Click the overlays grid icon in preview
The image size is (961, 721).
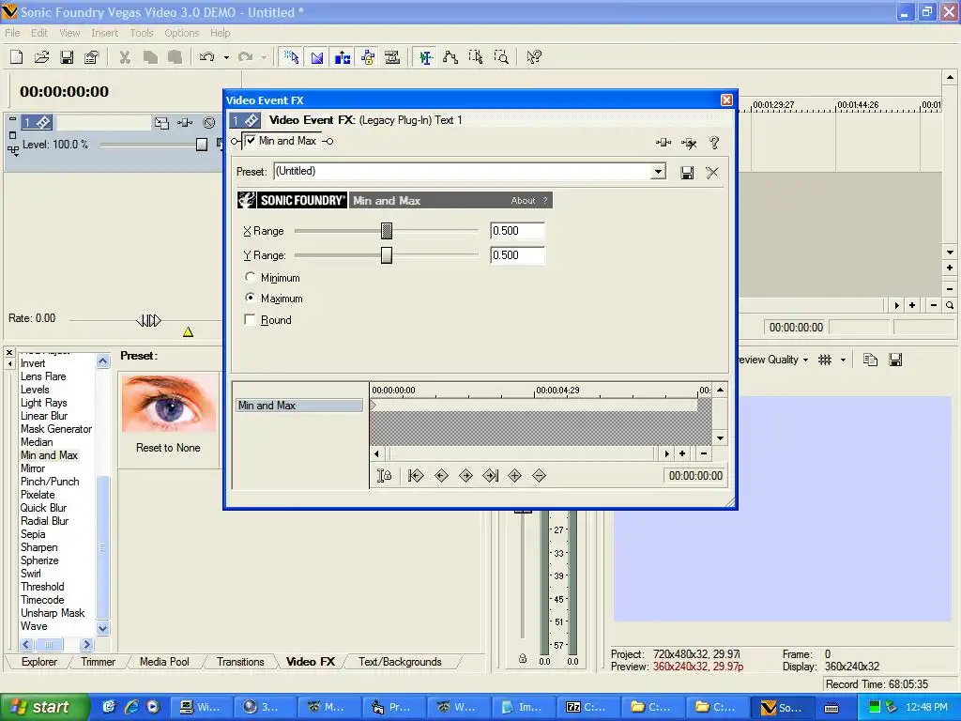coord(825,360)
